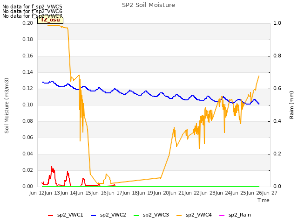Screen dimensions: 298x224
Task: Click the 0.14 left axis tick value
Action: pos(28,72)
